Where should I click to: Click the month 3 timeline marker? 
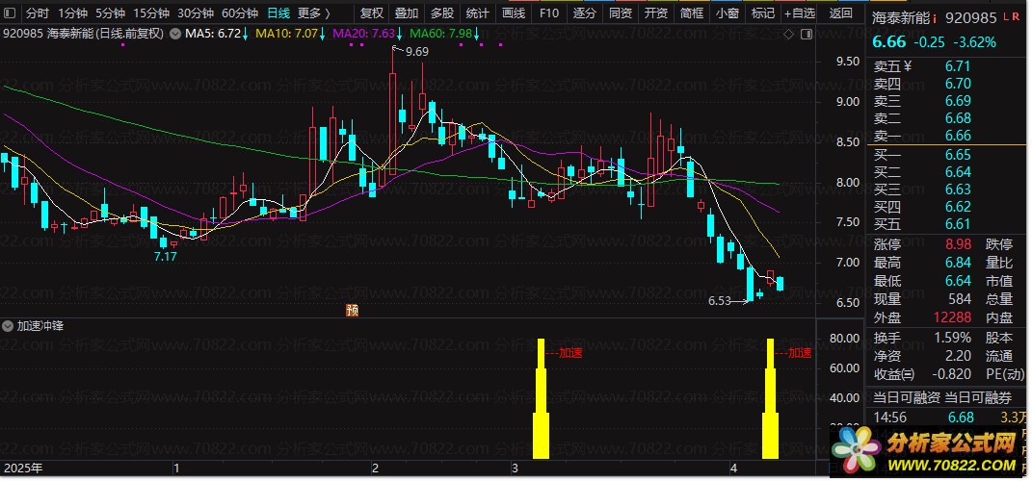516,468
